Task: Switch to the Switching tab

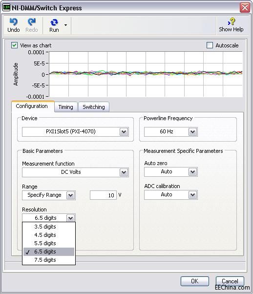Action: [x=94, y=107]
